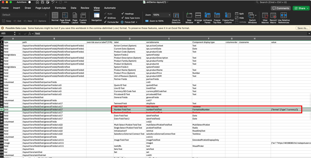Click Arrange All
The height and width of the screenshot is (158, 311).
pyautogui.click(x=198, y=18)
